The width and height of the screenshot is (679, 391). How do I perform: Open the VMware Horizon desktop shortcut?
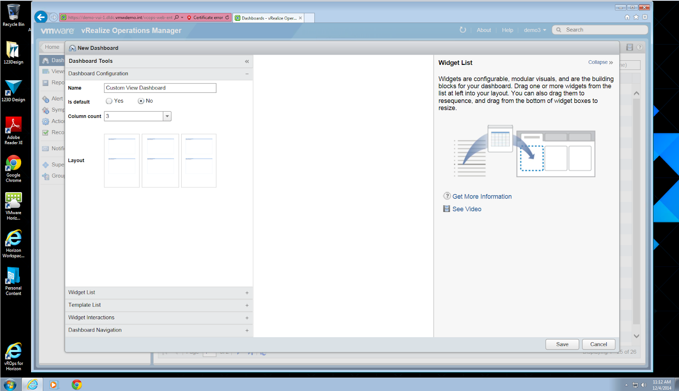(14, 206)
